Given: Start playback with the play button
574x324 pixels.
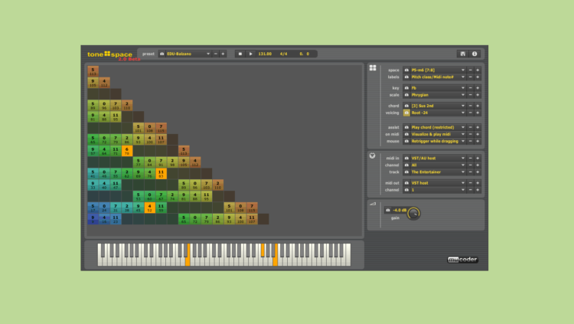Looking at the screenshot, I should pyautogui.click(x=251, y=54).
